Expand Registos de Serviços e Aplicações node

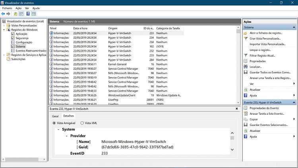(x=4, y=55)
